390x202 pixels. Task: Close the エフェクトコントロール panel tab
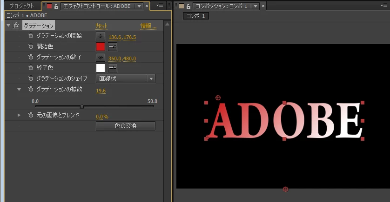click(x=147, y=6)
